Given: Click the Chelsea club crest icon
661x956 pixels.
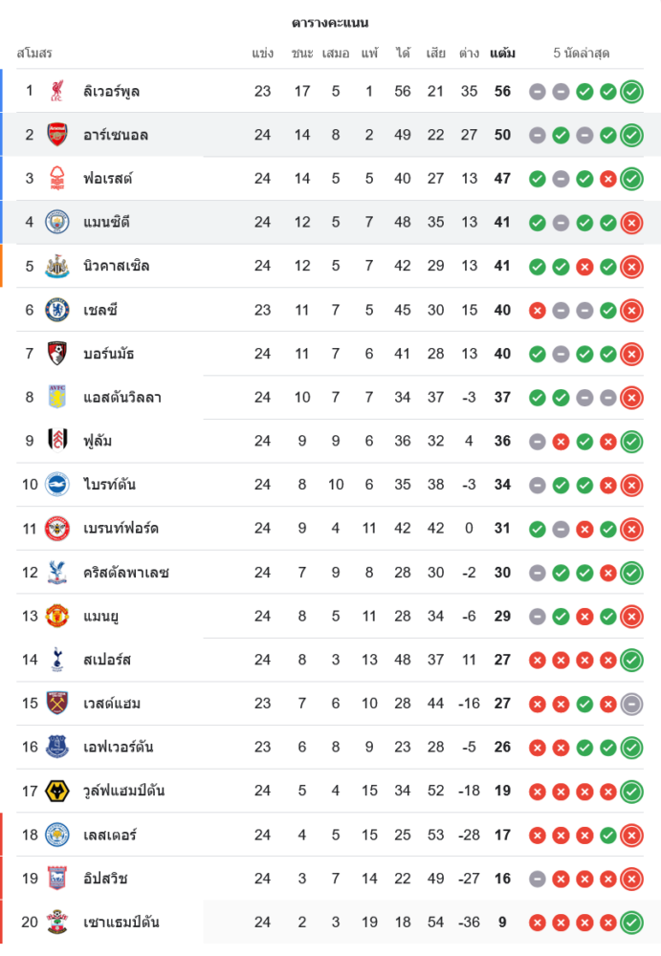Looking at the screenshot, I should pos(57,310).
